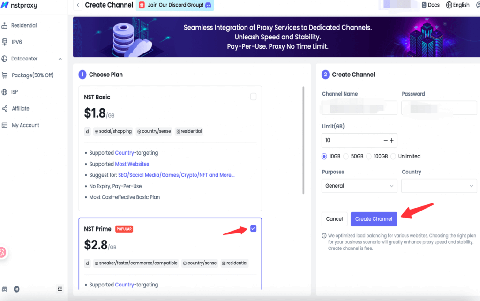Click the Create Channel button
The height and width of the screenshot is (301, 480).
coord(374,219)
